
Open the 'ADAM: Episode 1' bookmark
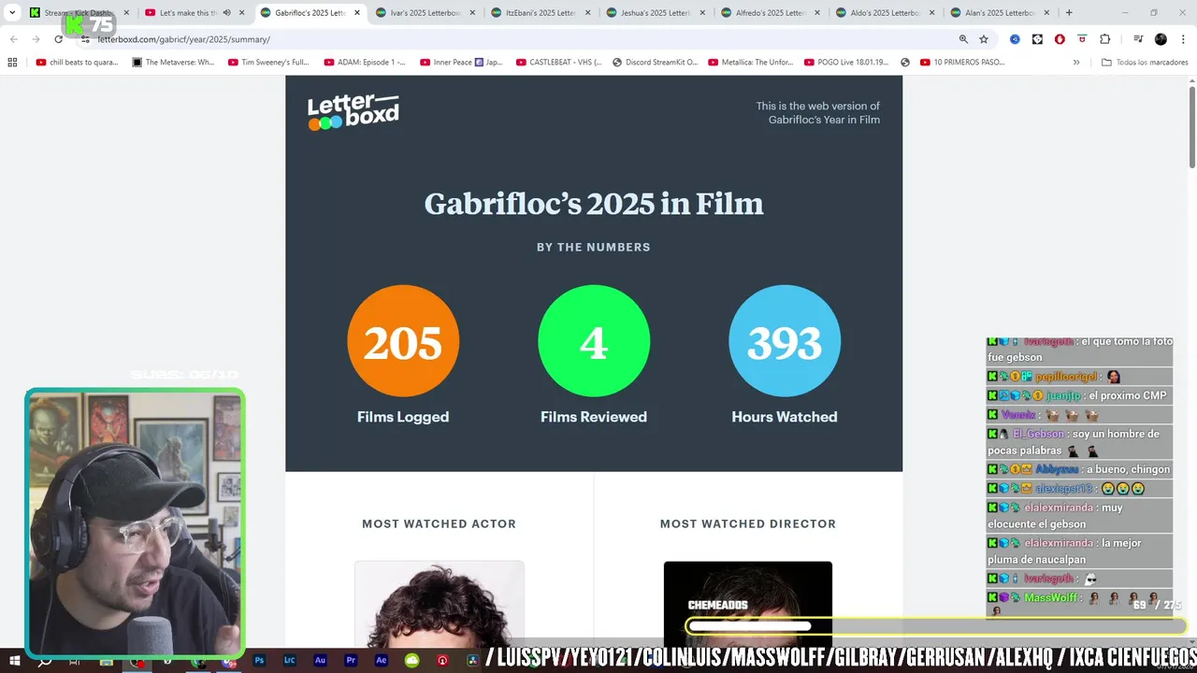point(365,63)
